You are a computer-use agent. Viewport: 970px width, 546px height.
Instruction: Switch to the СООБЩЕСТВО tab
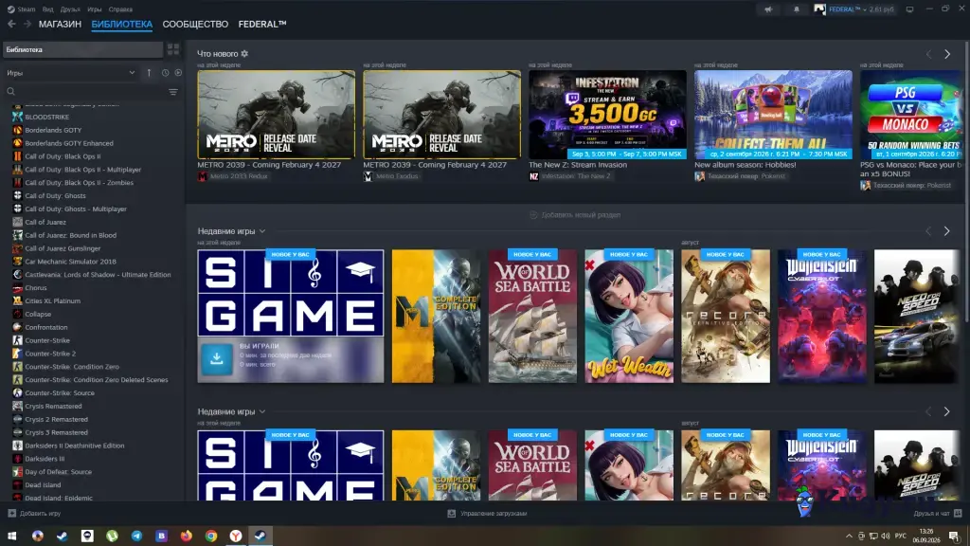click(x=195, y=24)
